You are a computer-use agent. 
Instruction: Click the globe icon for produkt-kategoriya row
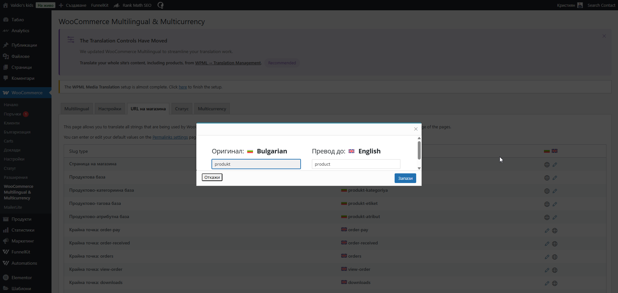click(547, 191)
